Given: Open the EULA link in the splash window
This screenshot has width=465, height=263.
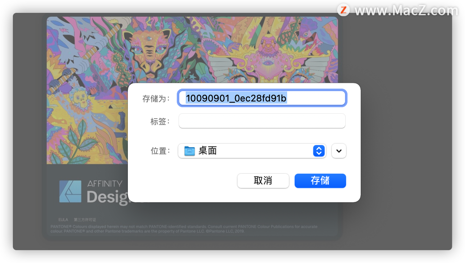Looking at the screenshot, I should [x=63, y=219].
